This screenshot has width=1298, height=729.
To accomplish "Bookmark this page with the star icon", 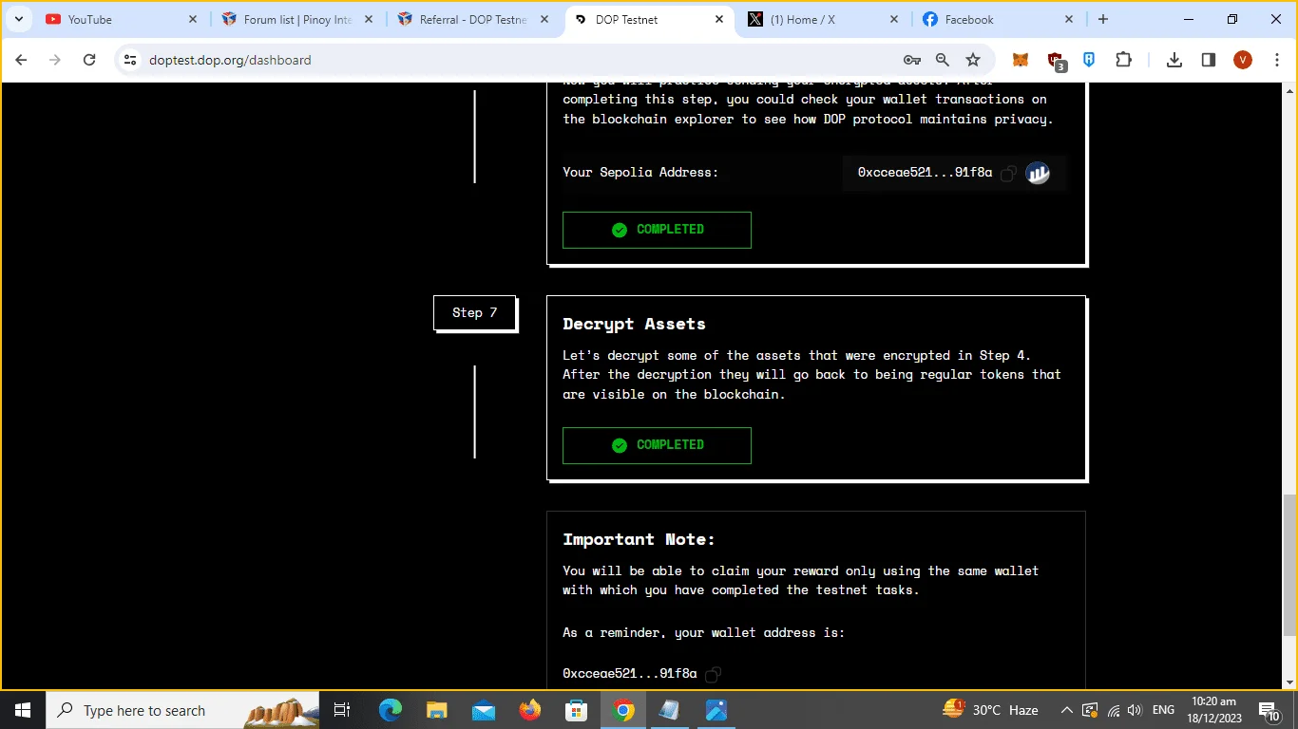I will pyautogui.click(x=973, y=60).
